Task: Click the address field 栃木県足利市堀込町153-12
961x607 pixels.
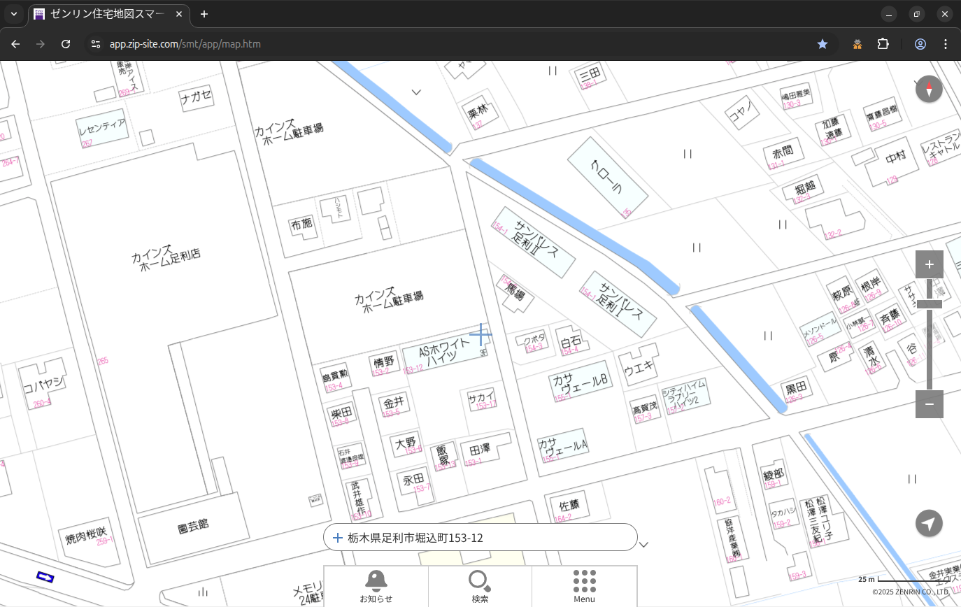Action: click(x=483, y=538)
